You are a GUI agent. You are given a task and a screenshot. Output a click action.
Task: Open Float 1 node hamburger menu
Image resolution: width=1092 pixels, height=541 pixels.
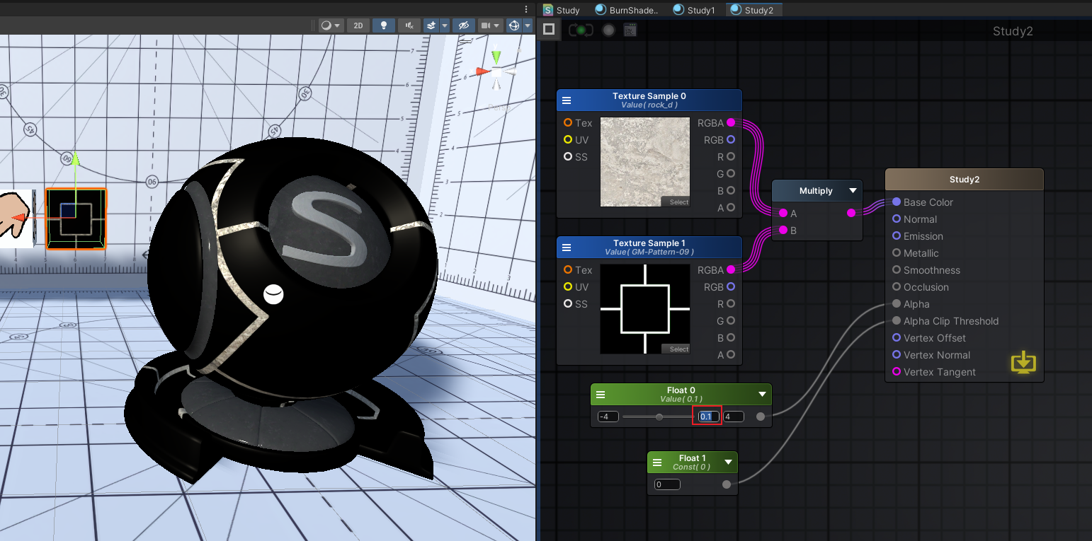657,463
